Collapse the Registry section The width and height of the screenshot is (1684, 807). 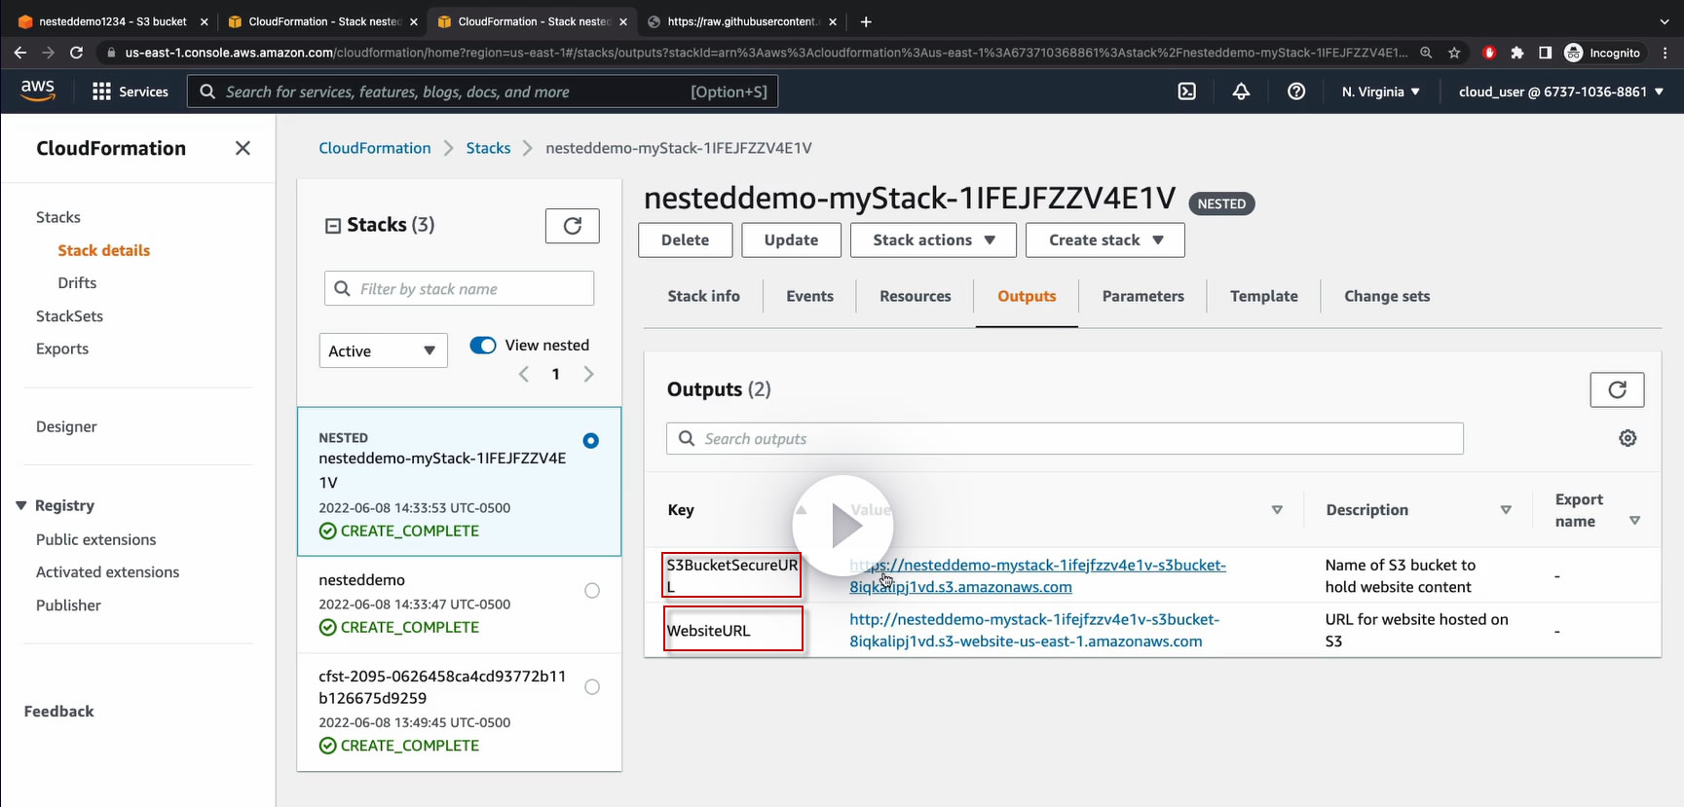(21, 505)
